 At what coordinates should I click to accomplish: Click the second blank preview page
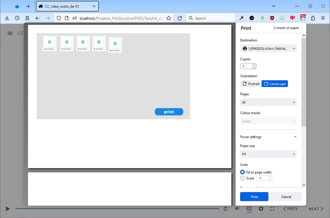click(x=129, y=189)
